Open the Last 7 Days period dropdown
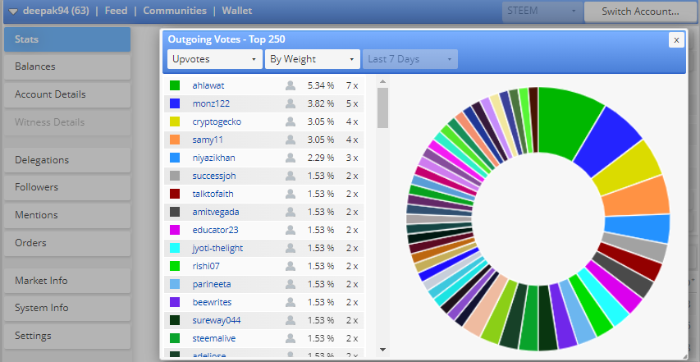 [410, 59]
